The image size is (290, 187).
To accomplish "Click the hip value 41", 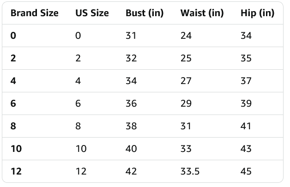I will coord(246,126).
